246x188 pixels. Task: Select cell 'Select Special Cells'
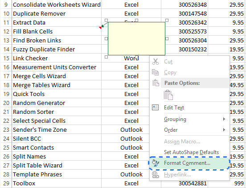point(57,121)
